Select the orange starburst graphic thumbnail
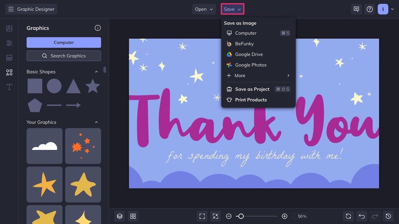Screen dimensions: 399x224 tap(83, 146)
